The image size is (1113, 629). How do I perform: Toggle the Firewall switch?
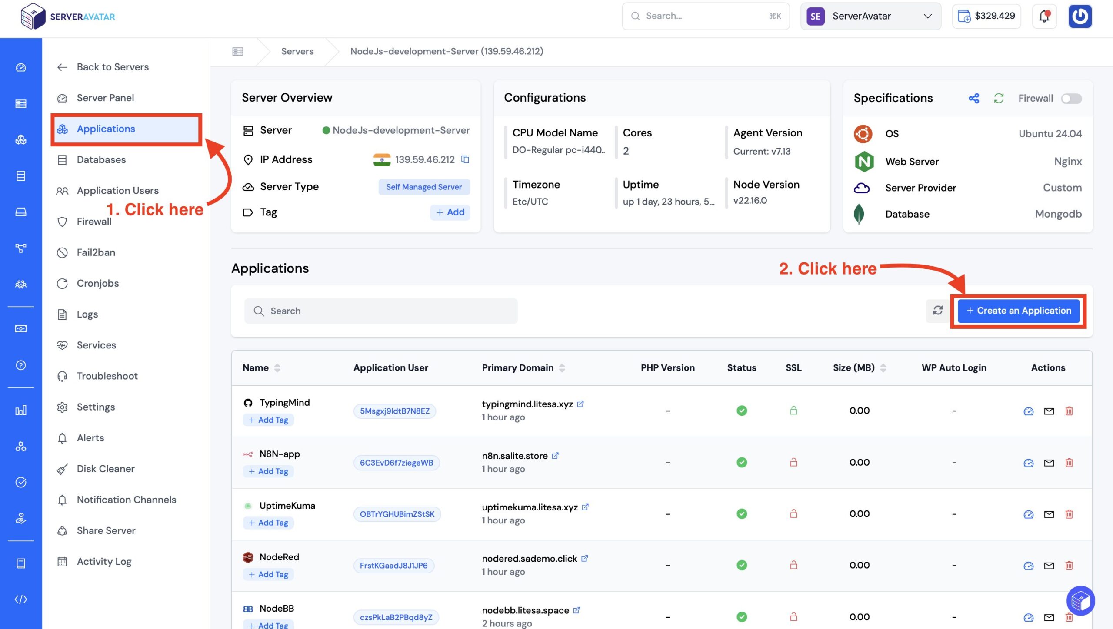1071,99
